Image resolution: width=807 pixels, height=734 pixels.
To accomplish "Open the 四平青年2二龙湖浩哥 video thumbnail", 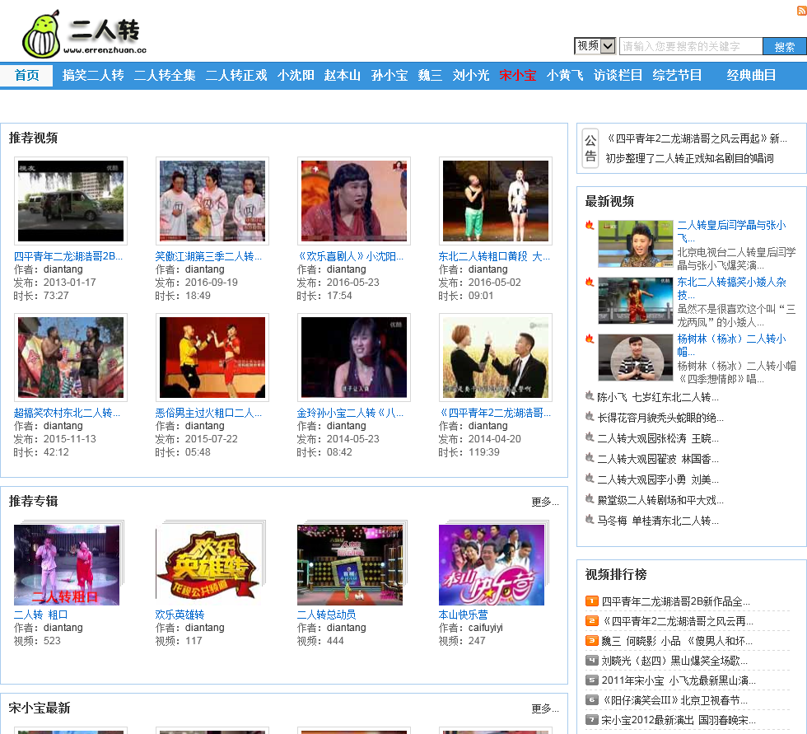I will pyautogui.click(x=495, y=358).
